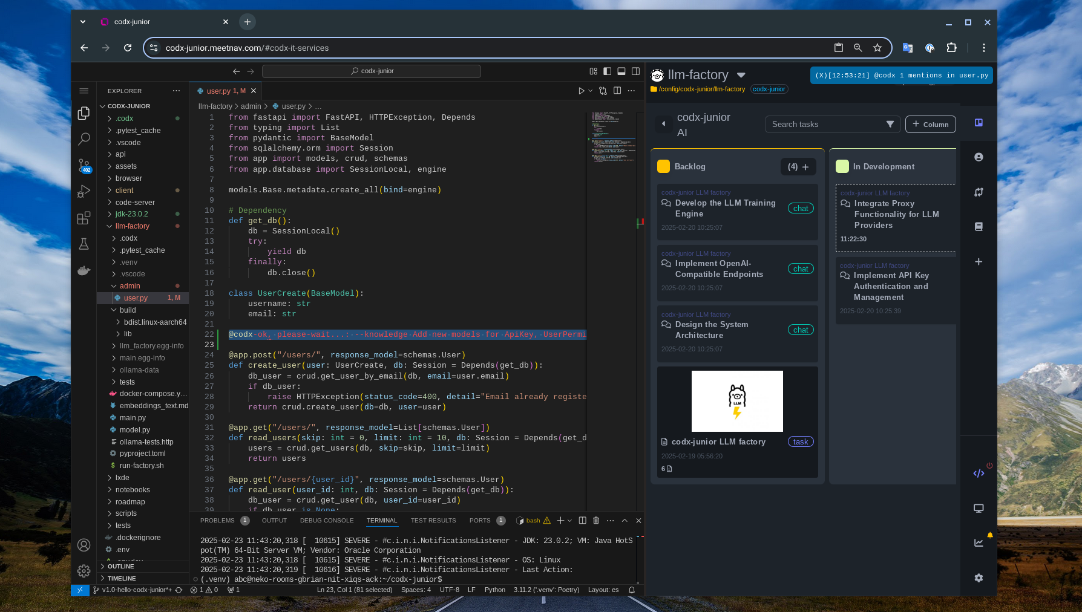The height and width of the screenshot is (612, 1082).
Task: Kill terminal with the trash icon
Action: (596, 521)
